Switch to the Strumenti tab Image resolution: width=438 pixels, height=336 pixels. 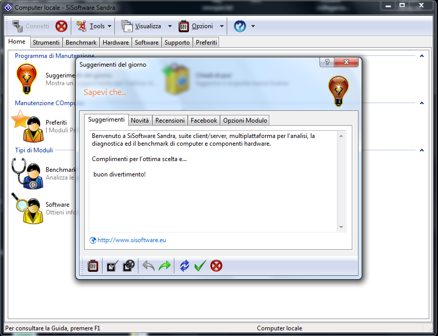pyautogui.click(x=46, y=43)
